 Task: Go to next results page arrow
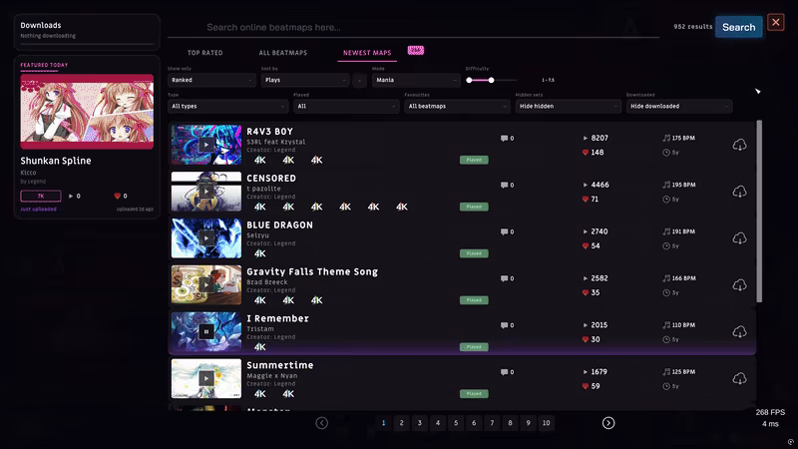[x=608, y=423]
